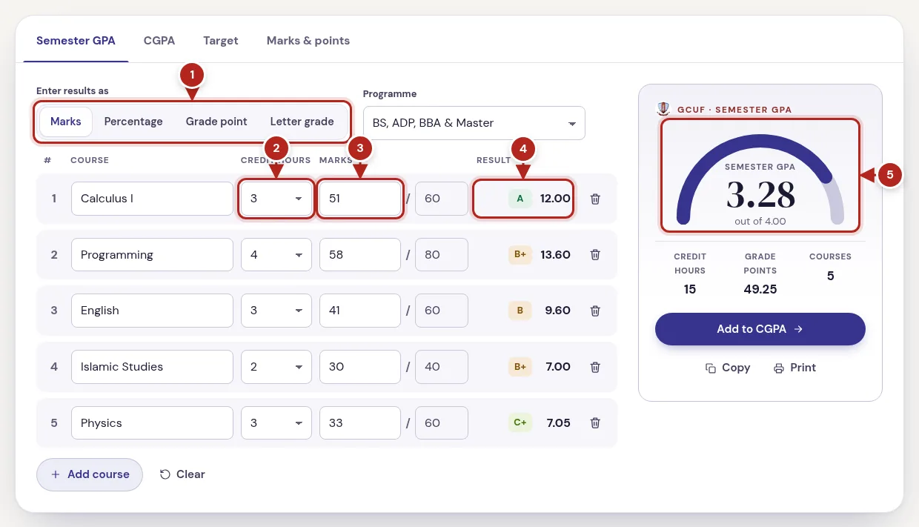The image size is (919, 527).
Task: Open credit hours dropdown for English
Action: 276,311
